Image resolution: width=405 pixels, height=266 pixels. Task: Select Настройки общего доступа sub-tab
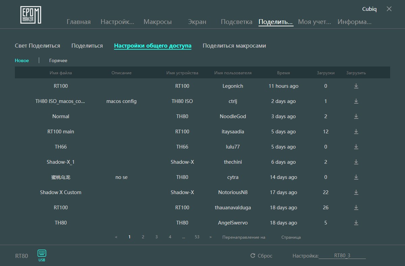tap(153, 46)
